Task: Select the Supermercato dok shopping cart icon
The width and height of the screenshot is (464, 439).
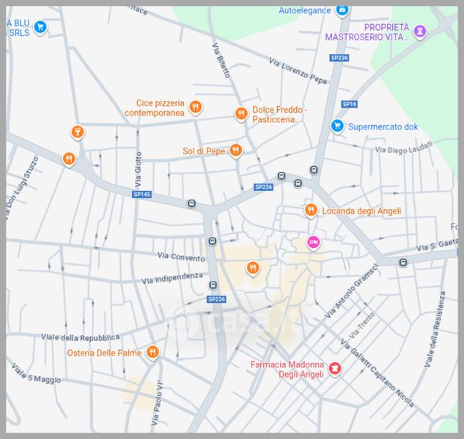Action: point(337,126)
